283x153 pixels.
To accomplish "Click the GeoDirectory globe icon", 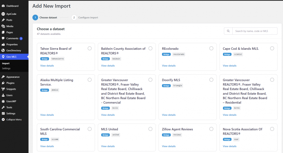I will pos(3,51).
